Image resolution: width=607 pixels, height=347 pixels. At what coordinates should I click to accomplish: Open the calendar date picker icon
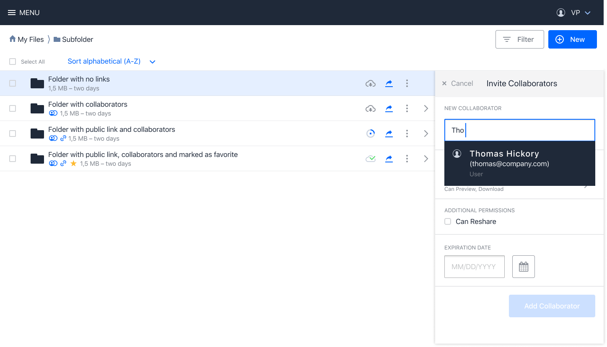(523, 267)
